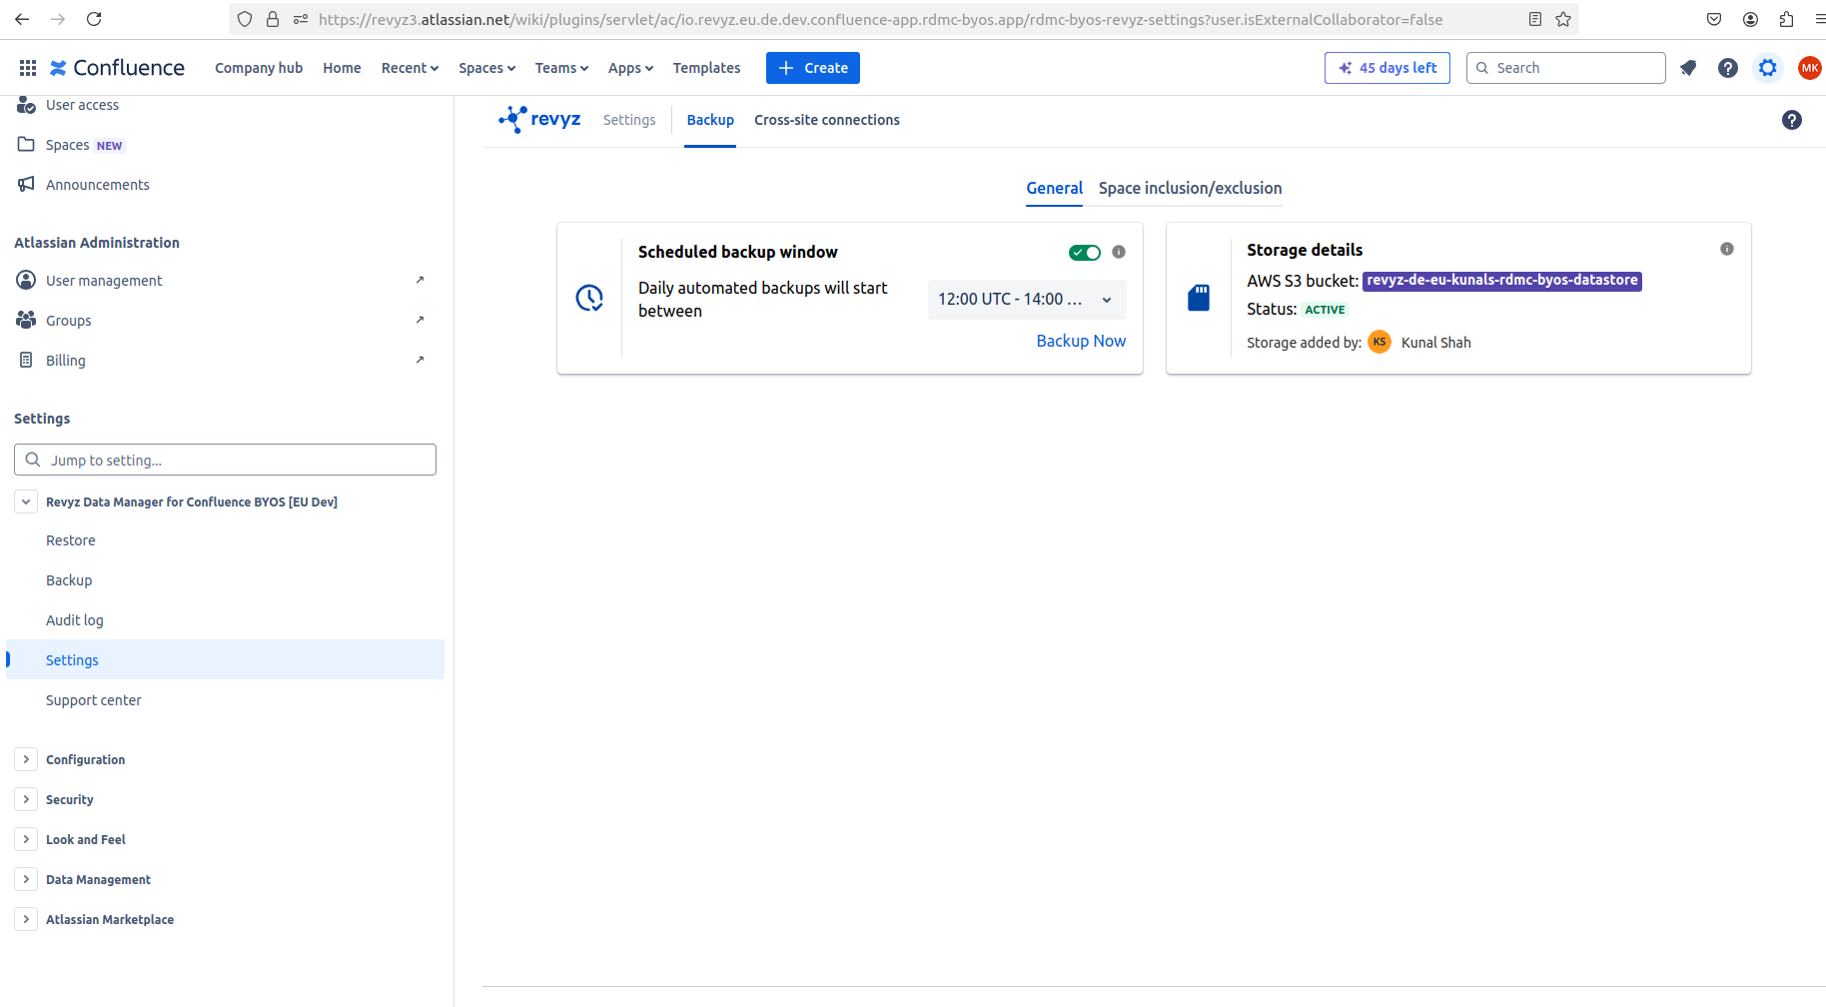Open Confluence settings gear
The image size is (1826, 1007).
click(x=1768, y=68)
